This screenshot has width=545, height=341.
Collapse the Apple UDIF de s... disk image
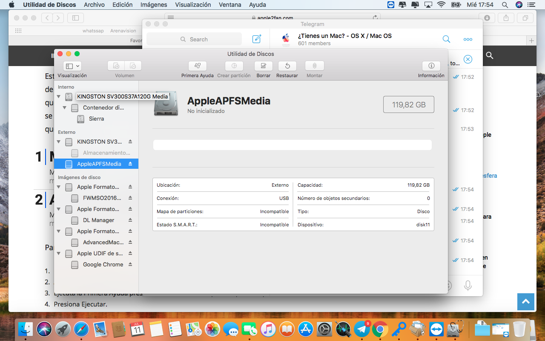[x=59, y=253]
